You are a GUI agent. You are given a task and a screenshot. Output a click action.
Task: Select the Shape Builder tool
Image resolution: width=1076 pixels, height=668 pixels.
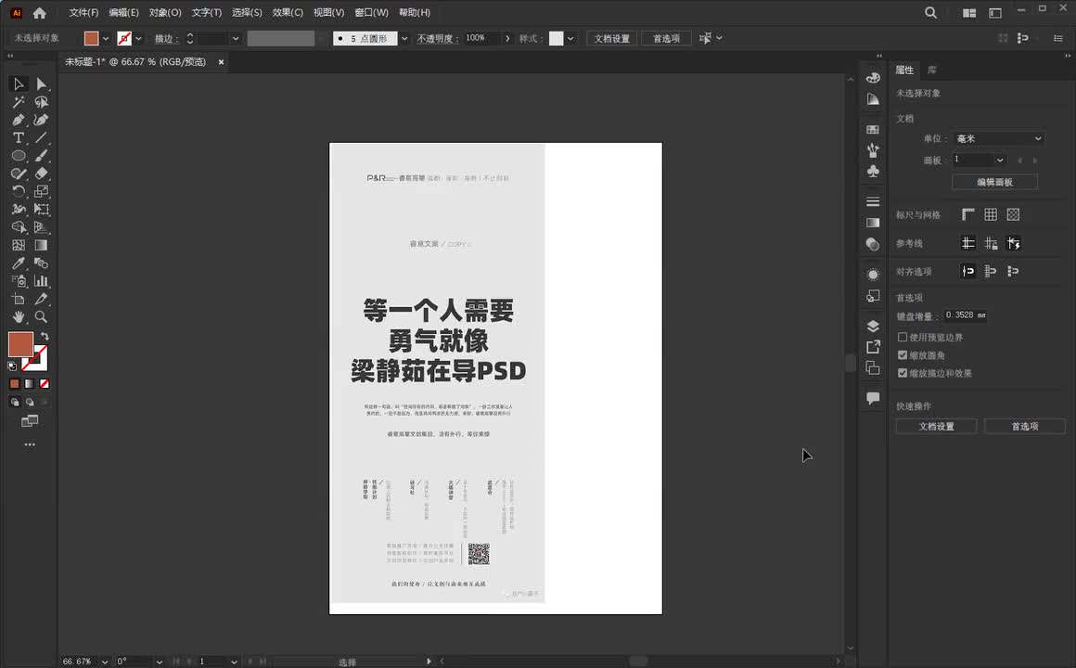[19, 227]
